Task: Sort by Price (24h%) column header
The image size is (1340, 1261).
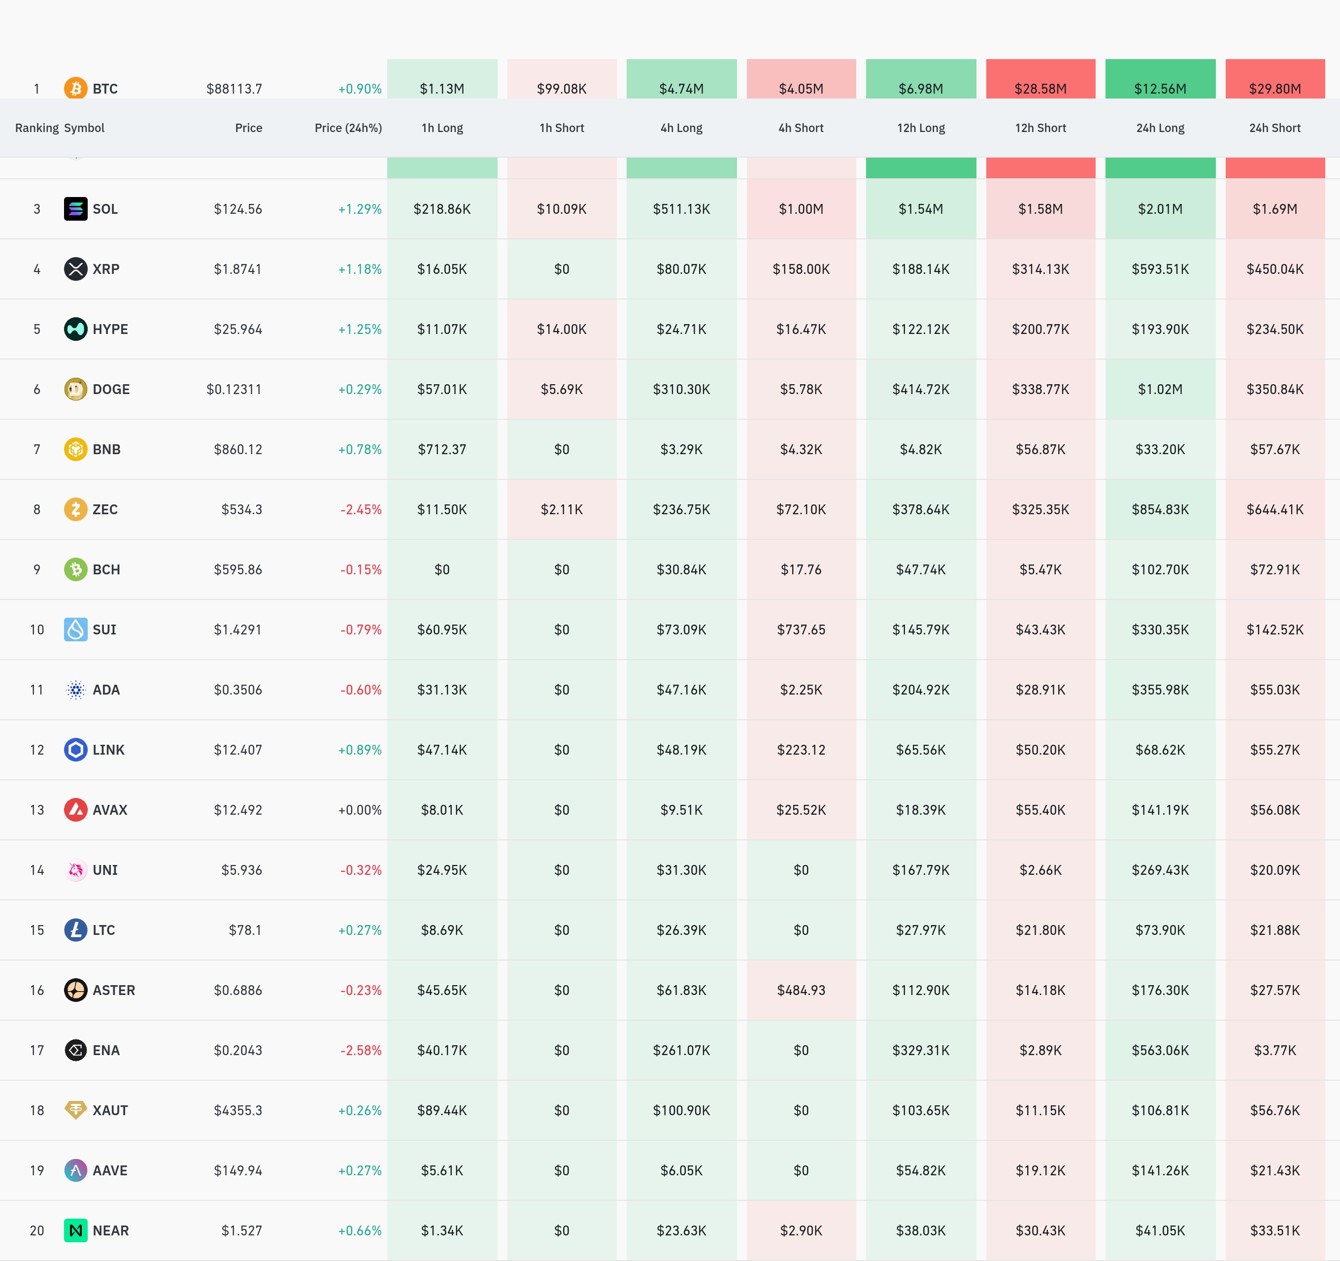Action: 348,128
